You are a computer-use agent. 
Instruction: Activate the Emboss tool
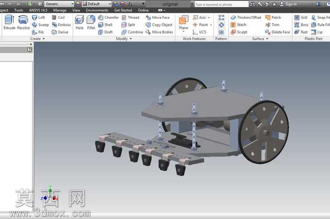coord(61,25)
